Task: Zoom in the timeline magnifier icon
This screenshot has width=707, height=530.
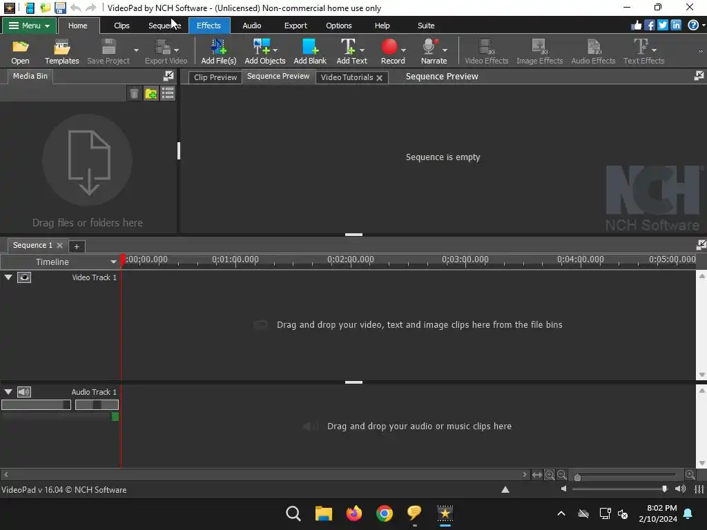Action: pyautogui.click(x=690, y=475)
